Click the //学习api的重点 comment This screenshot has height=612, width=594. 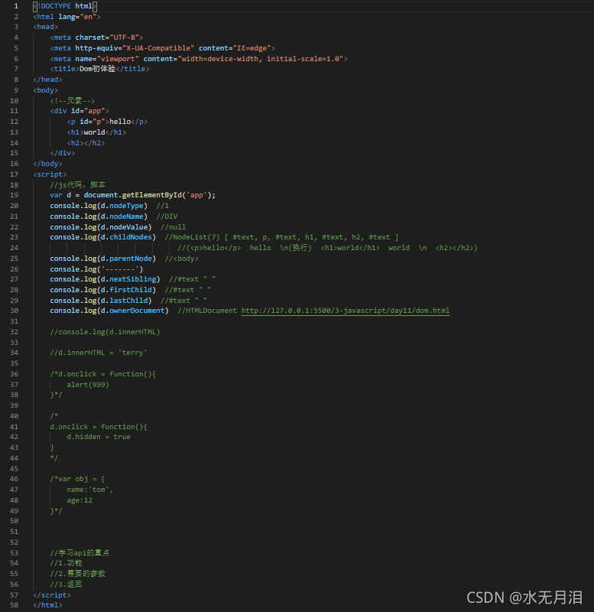[x=80, y=552]
